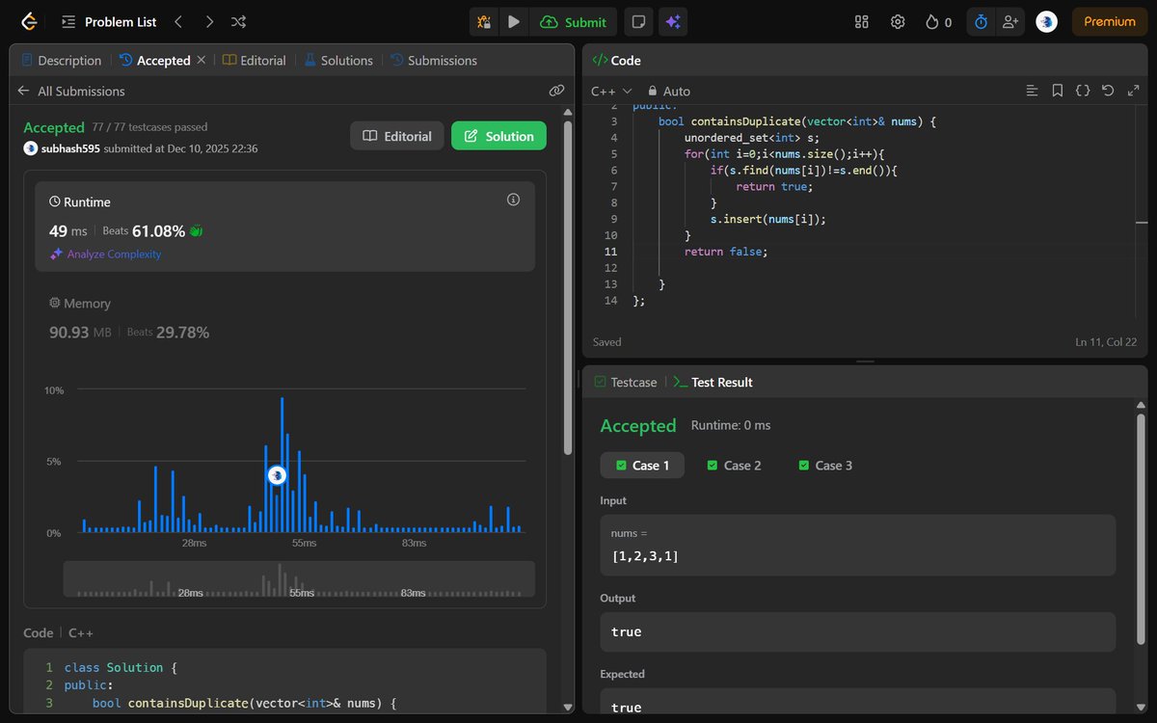Toggle the Auto lock in the editor

click(x=668, y=91)
